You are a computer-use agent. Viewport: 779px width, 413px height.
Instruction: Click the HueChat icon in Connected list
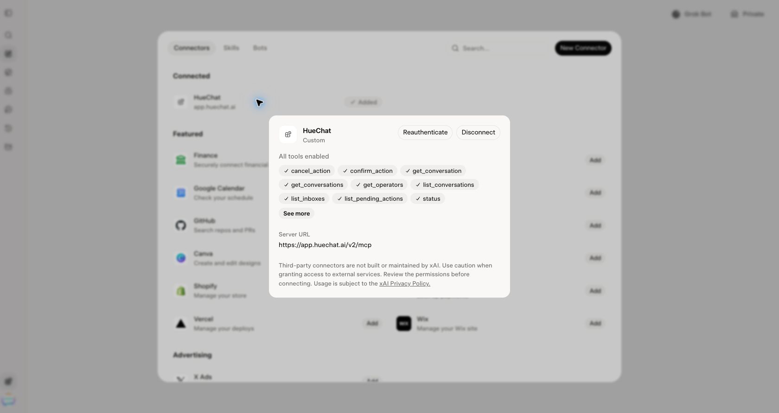pos(181,102)
